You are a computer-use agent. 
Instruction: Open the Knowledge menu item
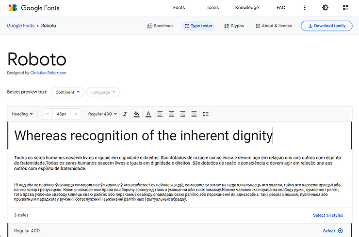click(247, 8)
